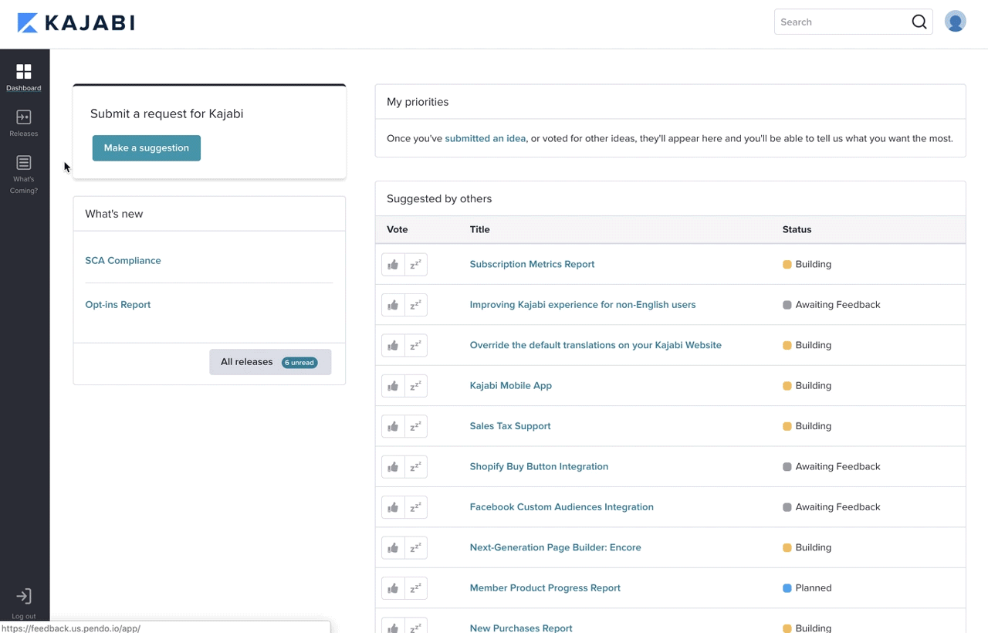
Task: Open New Purchases Report idea
Action: (x=521, y=628)
